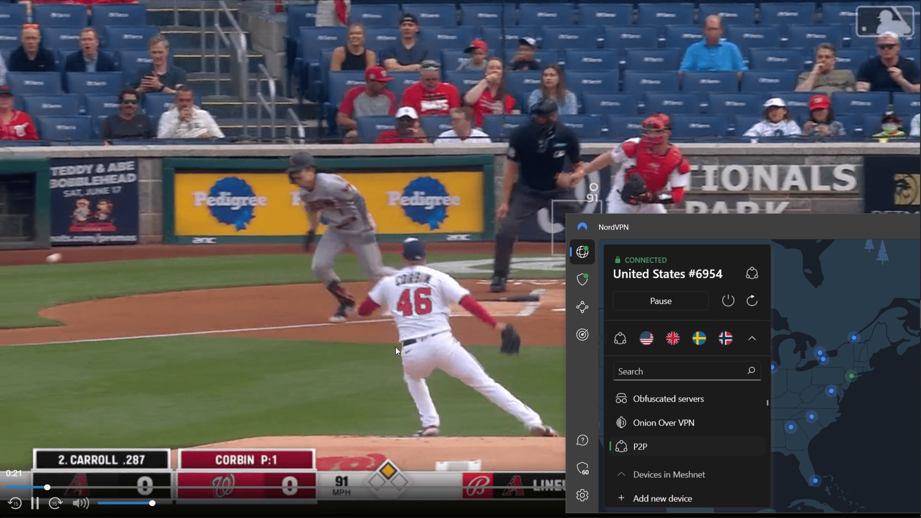Click the server list scrollbar
This screenshot has height=518, width=921.
coord(767,403)
